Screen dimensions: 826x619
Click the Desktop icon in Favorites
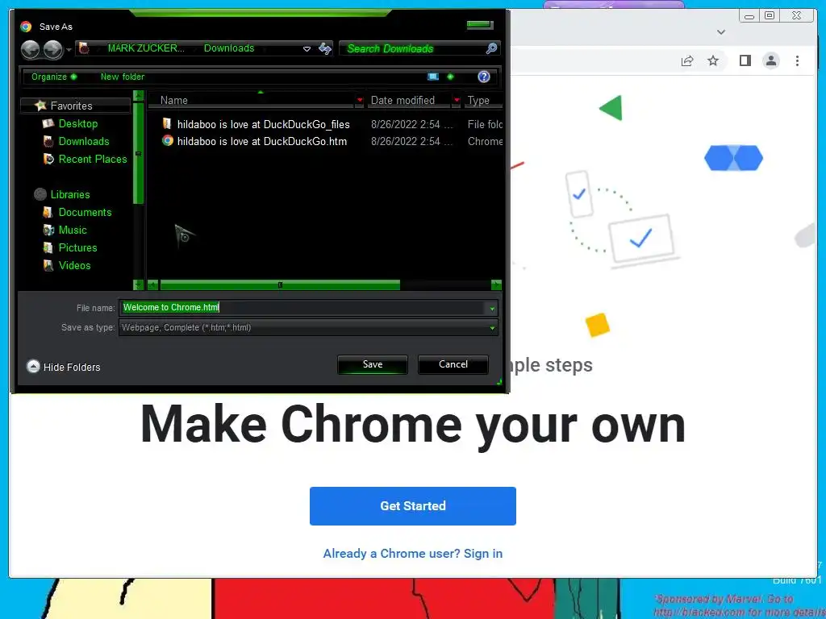48,123
